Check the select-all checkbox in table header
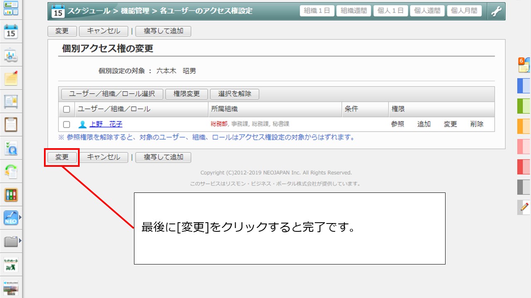 click(66, 110)
